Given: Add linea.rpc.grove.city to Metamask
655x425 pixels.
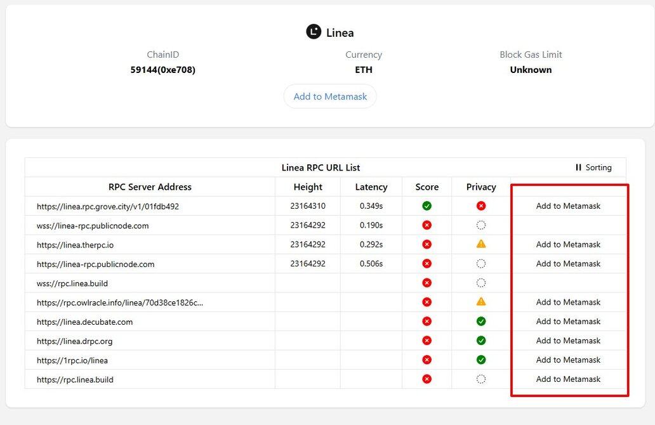Looking at the screenshot, I should coord(568,206).
